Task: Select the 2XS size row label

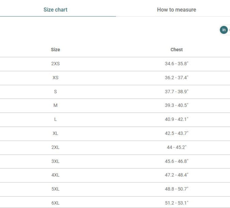Action: [x=55, y=64]
